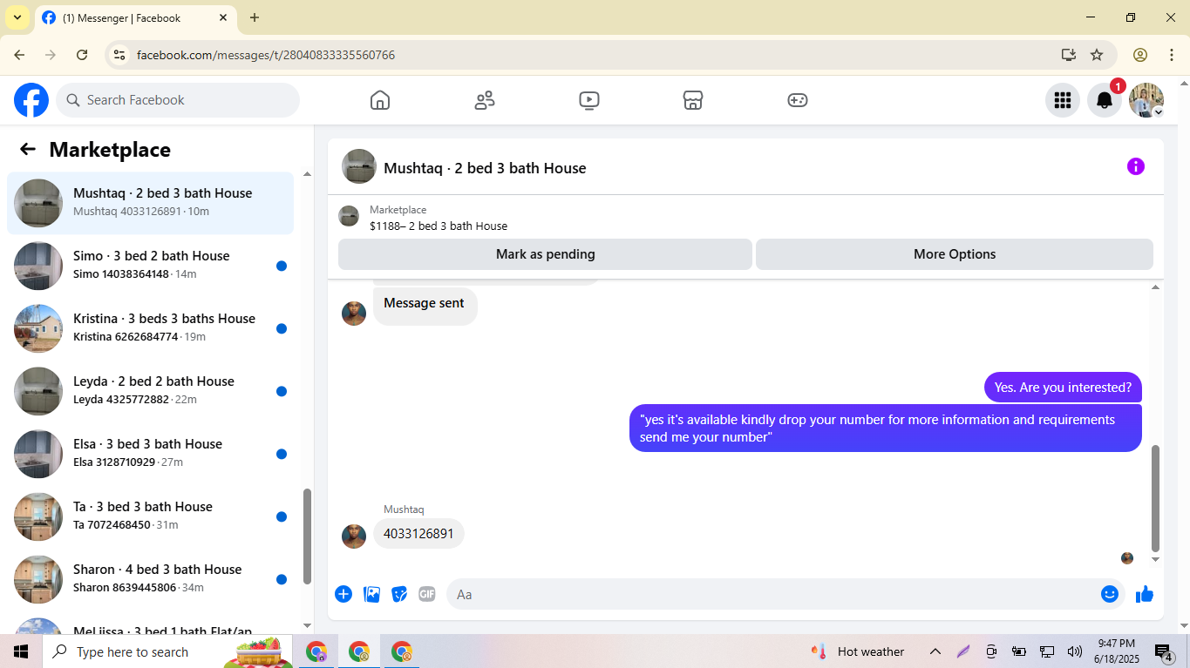
Task: Open Chrome three-dot menu
Action: click(1172, 55)
